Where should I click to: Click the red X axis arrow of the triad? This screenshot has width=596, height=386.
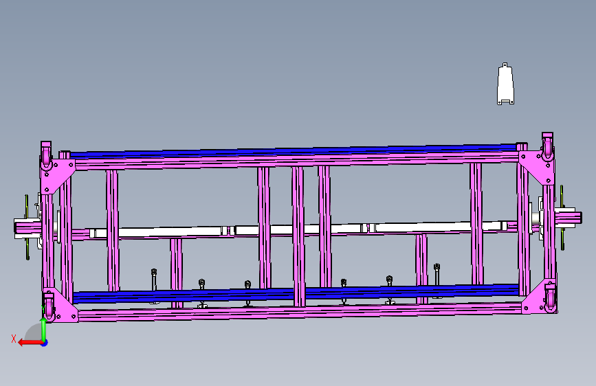point(30,343)
